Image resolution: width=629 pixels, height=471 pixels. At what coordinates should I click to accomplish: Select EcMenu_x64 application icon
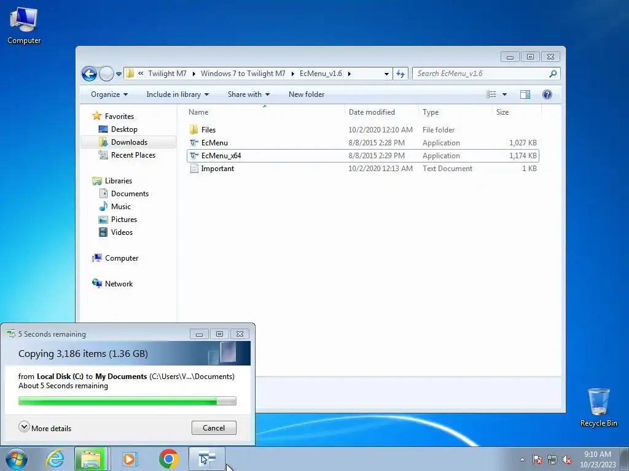193,155
